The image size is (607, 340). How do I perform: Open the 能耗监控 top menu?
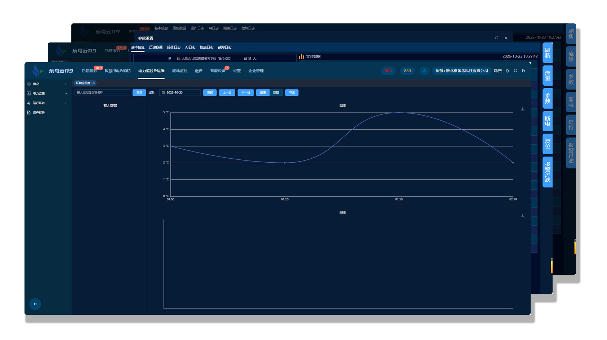(180, 71)
